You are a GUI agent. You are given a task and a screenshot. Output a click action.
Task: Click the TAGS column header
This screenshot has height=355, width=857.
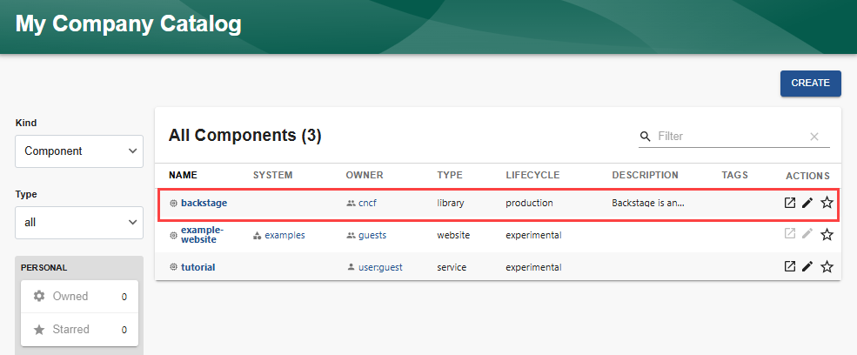(734, 175)
